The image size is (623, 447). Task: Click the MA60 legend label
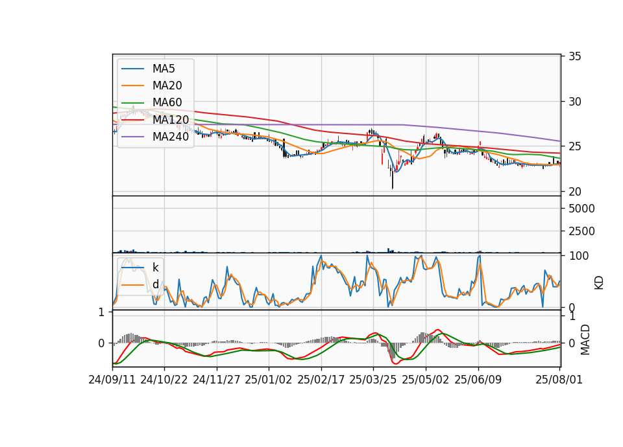coord(167,102)
